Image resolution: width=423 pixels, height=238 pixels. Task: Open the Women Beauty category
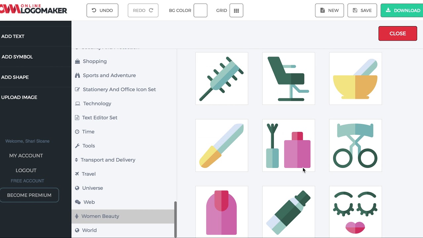click(100, 216)
